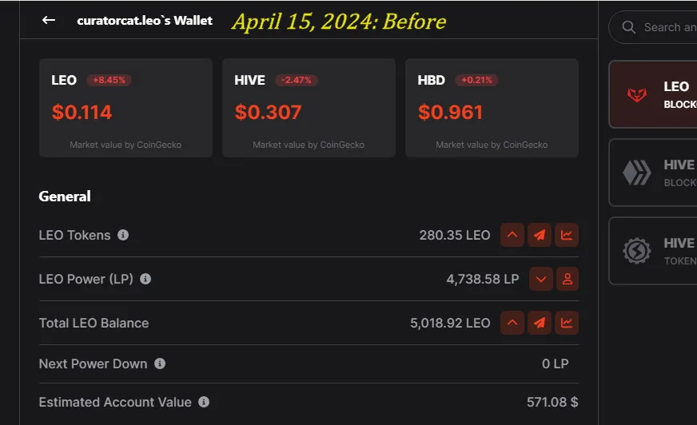Image resolution: width=697 pixels, height=425 pixels.
Task: Go back using the left arrow icon
Action: pyautogui.click(x=49, y=20)
